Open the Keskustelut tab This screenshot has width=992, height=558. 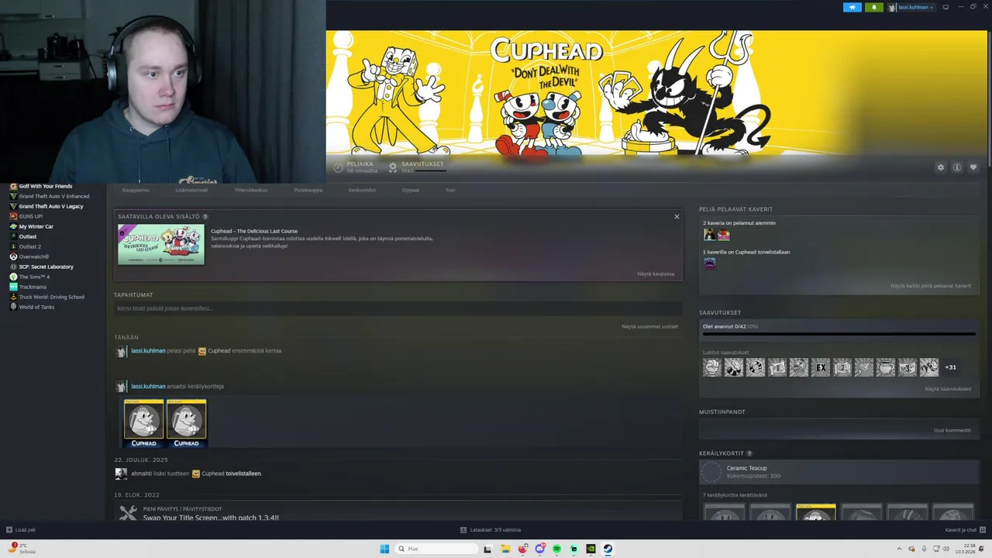[x=362, y=190]
